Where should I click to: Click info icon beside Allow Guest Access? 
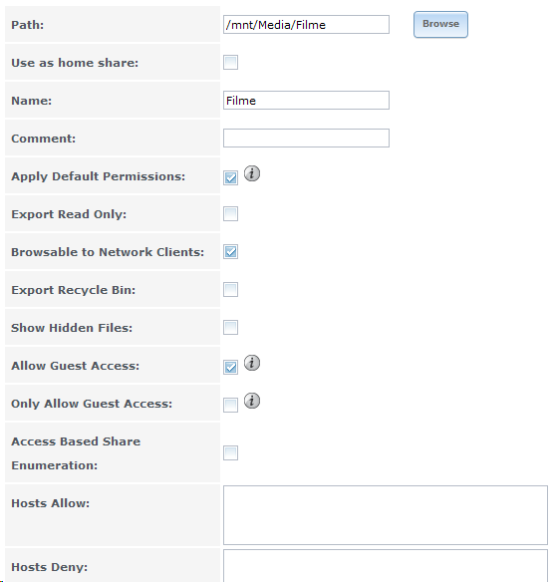coord(252,363)
